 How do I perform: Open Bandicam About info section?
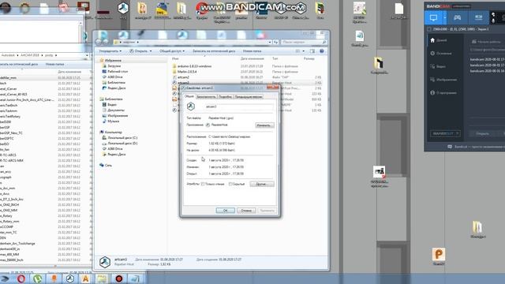coord(443,93)
